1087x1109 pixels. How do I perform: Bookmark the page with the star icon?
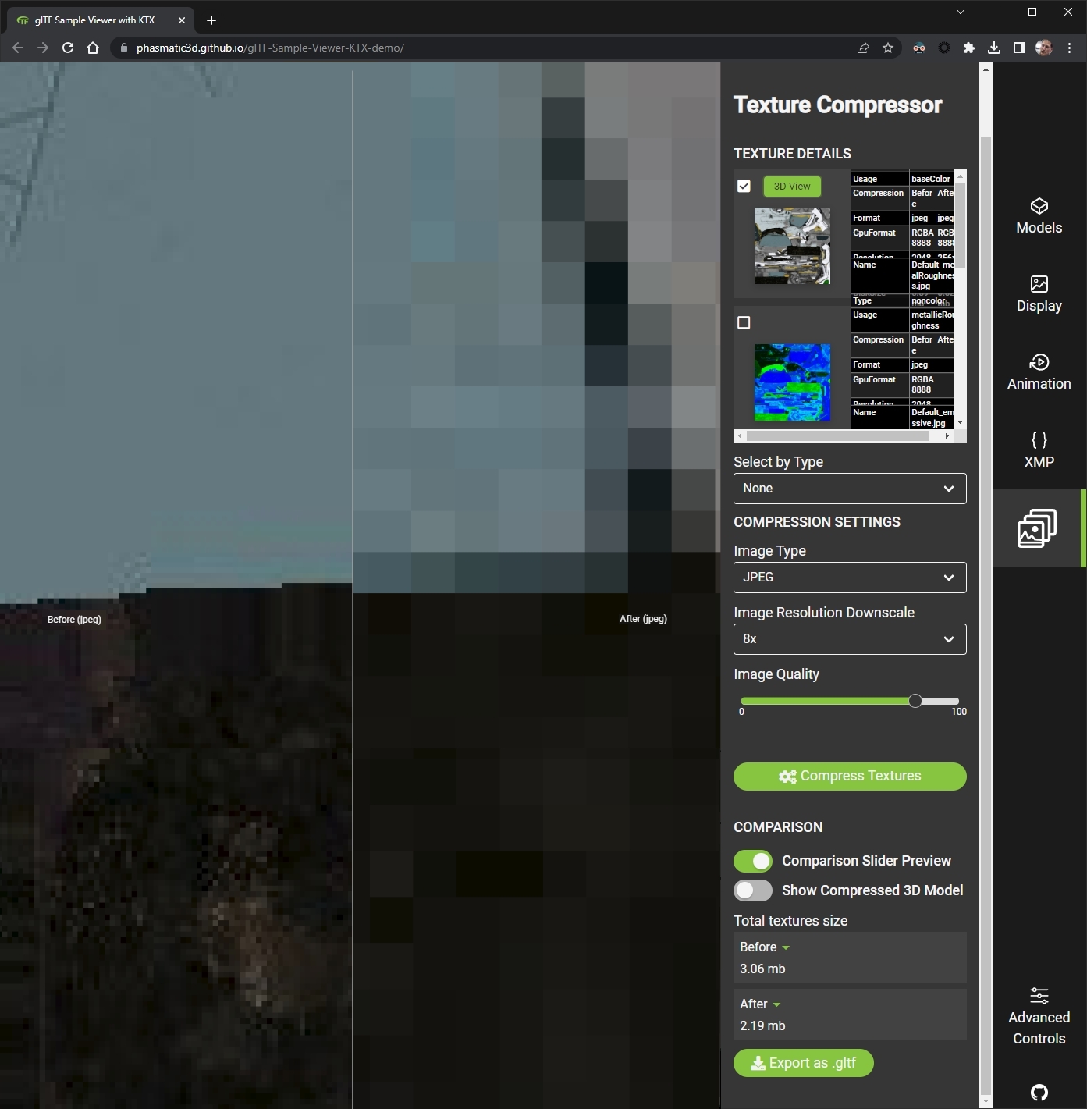(x=887, y=48)
